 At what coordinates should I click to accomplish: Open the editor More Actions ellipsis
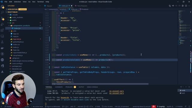(189, 6)
